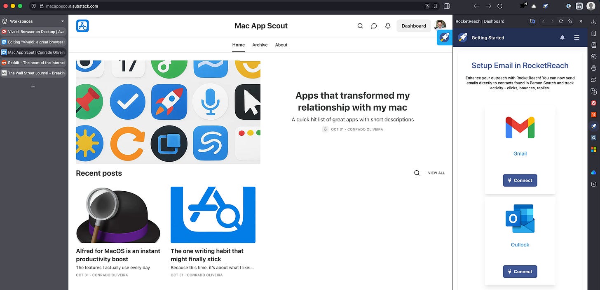The image size is (600, 290).
Task: Click the author profile photo in header
Action: coord(439,25)
